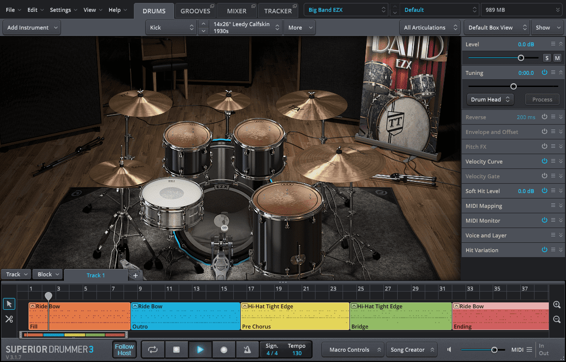Image resolution: width=566 pixels, height=362 pixels.
Task: Toggle Velocity Curve power button
Action: pos(544,161)
